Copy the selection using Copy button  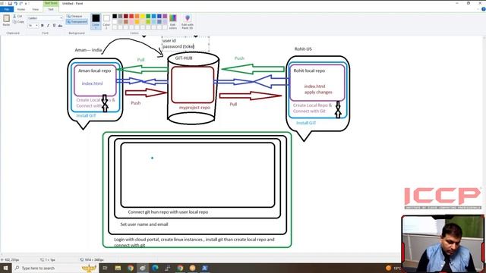pyautogui.click(x=18, y=22)
